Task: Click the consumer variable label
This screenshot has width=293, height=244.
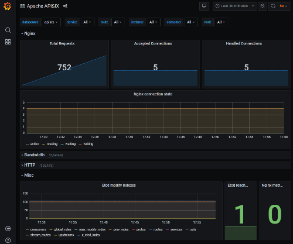Action: coord(173,22)
